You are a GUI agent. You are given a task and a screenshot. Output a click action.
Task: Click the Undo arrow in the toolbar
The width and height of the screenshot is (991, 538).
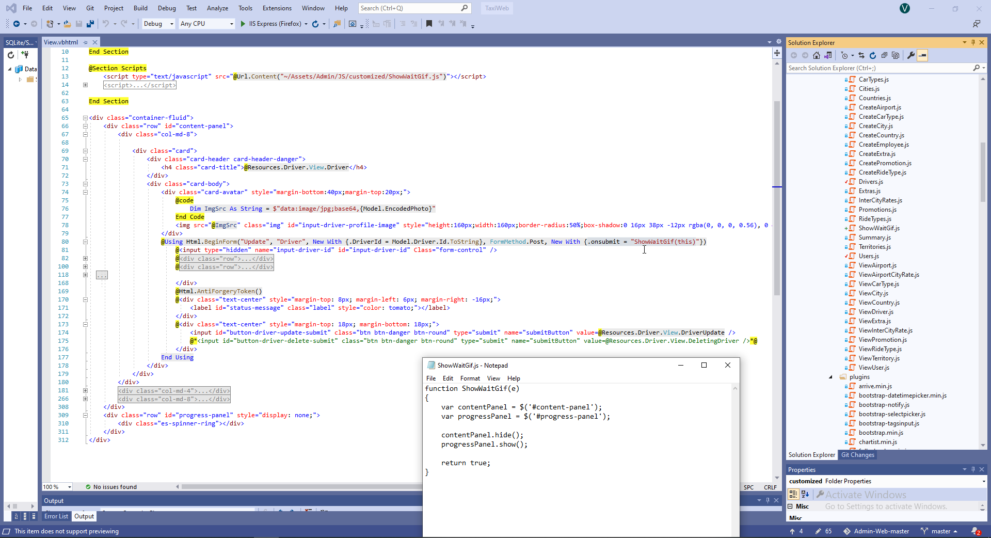point(106,24)
